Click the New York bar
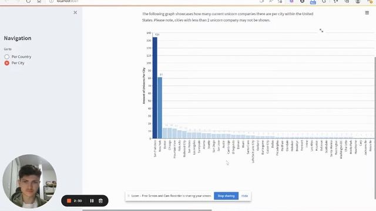The height and width of the screenshot is (211, 376). coord(160,108)
